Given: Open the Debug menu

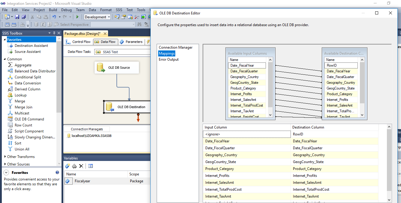Looking at the screenshot, I should (x=66, y=10).
